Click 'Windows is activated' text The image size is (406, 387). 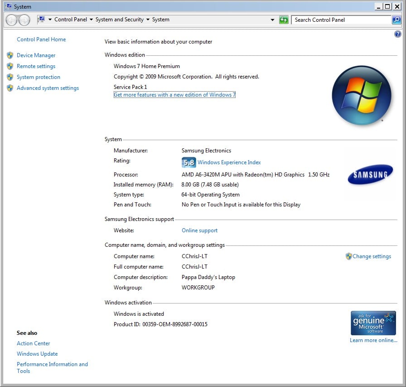click(139, 314)
